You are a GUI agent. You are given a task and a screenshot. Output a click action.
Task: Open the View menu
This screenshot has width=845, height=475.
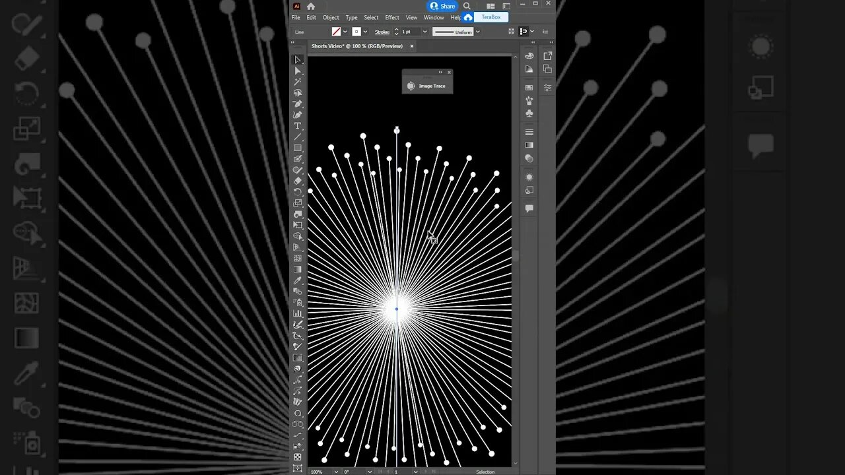pos(411,18)
